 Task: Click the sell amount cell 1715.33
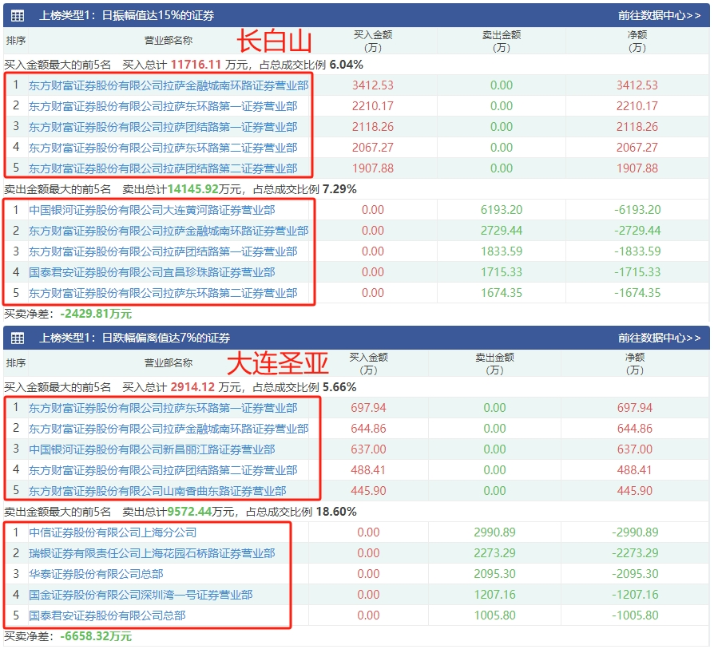(x=502, y=272)
